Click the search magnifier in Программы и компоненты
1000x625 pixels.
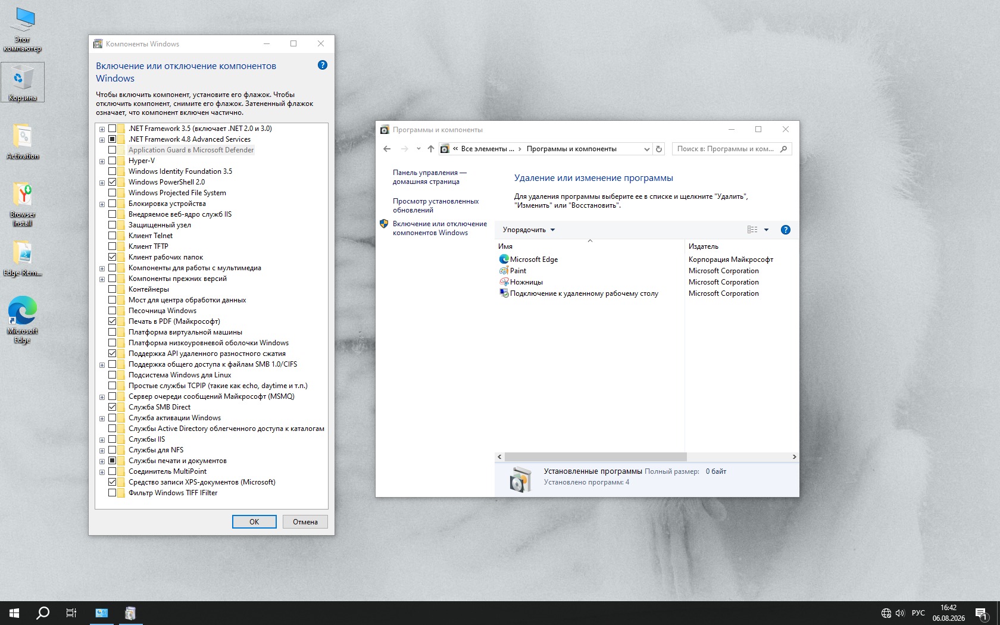(x=784, y=149)
